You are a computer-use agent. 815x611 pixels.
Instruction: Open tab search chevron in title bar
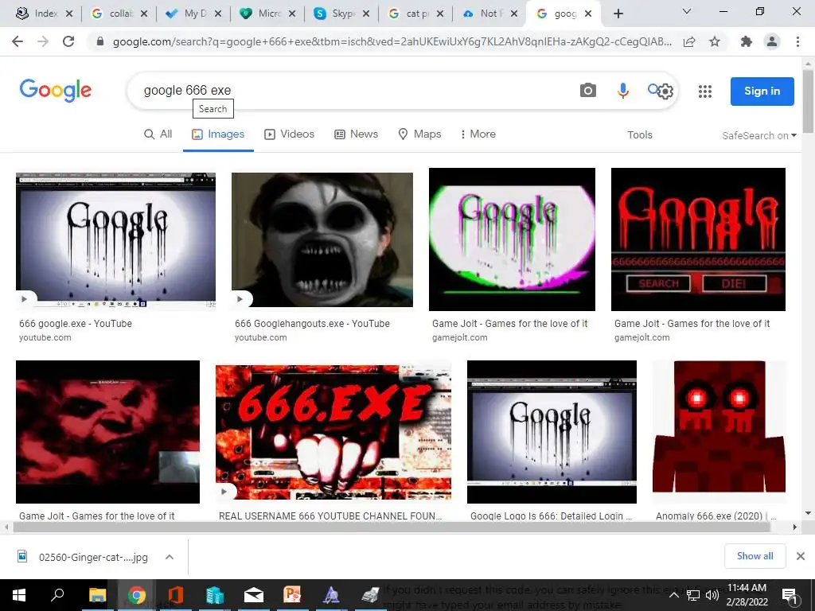687,11
